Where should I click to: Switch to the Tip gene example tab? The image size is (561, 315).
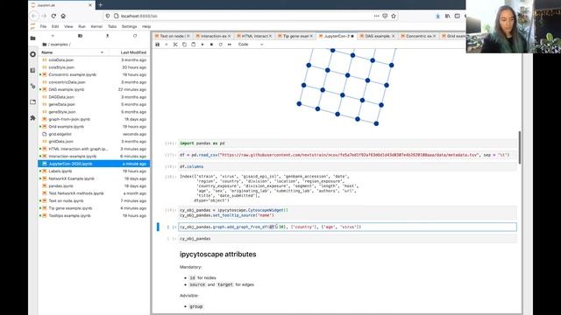click(295, 36)
